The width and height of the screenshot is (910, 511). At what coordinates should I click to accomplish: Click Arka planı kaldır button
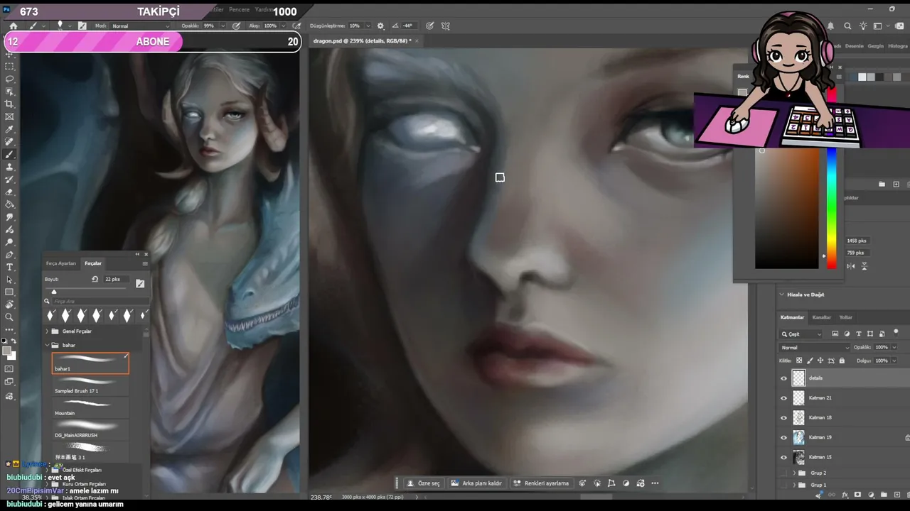click(x=476, y=483)
